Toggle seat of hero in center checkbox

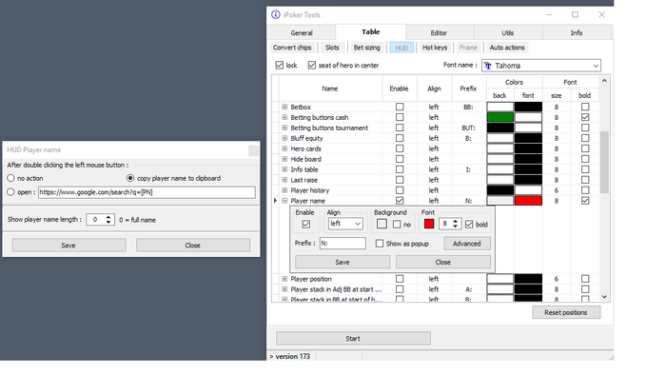(312, 65)
